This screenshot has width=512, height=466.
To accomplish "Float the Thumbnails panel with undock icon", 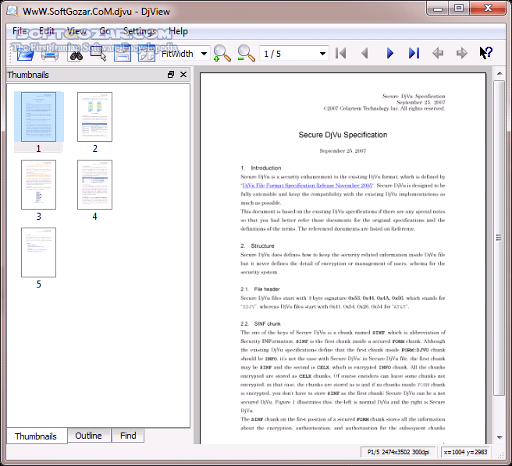I will click(x=171, y=75).
